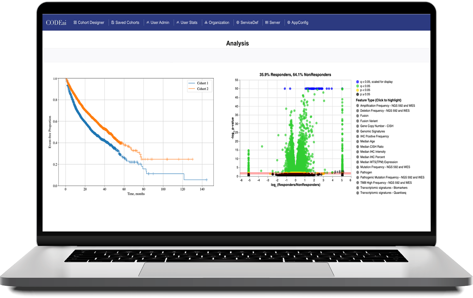
Task: Click Cohort 1 in the survival legend
Action: 203,83
